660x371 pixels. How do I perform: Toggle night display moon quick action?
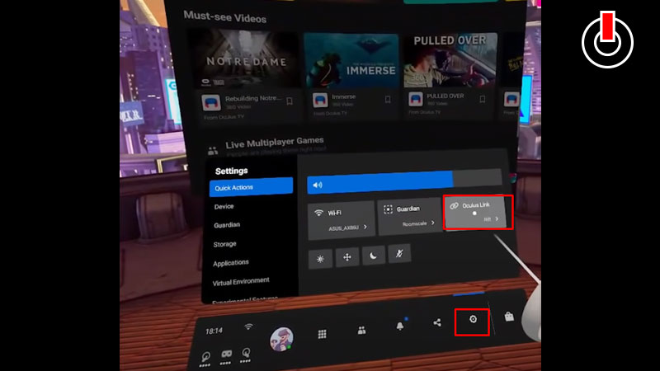pyautogui.click(x=374, y=256)
